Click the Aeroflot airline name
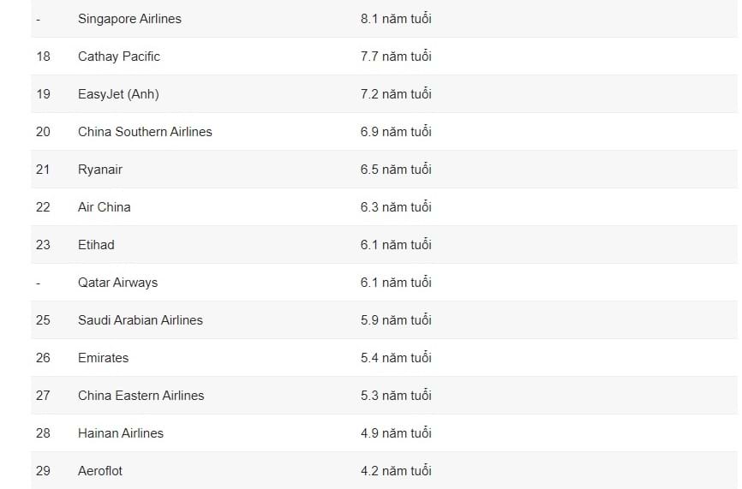Screen dimensions: 742x489 pos(100,470)
